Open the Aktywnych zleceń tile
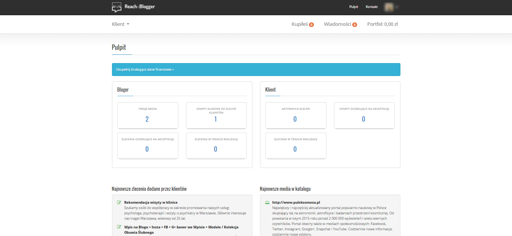The image size is (512, 236). coord(295,115)
